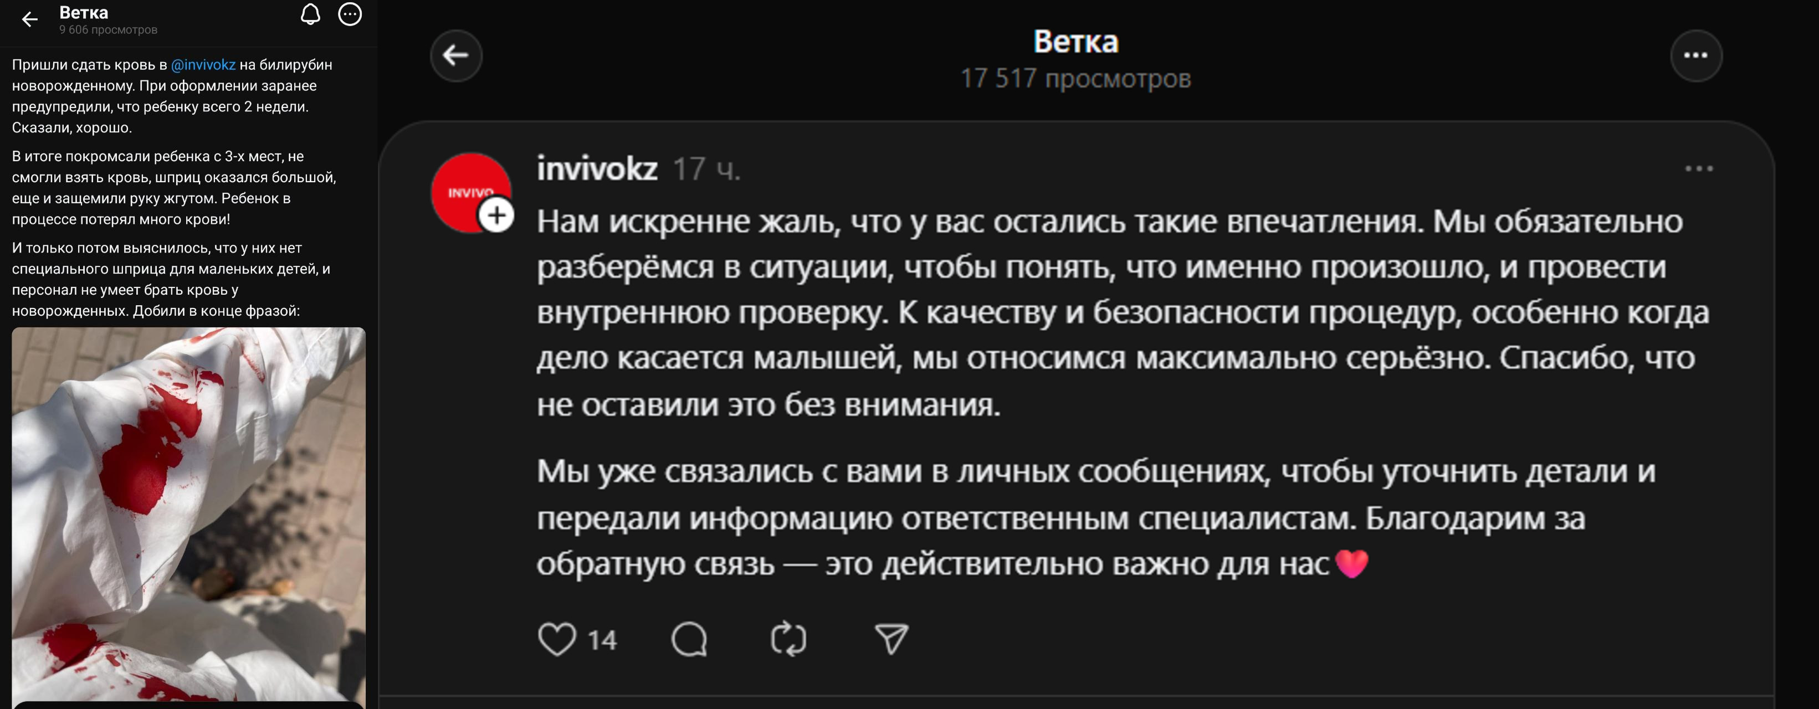Expand the three-dot options on the invivokz reply
Viewport: 1819px width, 709px height.
click(1698, 169)
